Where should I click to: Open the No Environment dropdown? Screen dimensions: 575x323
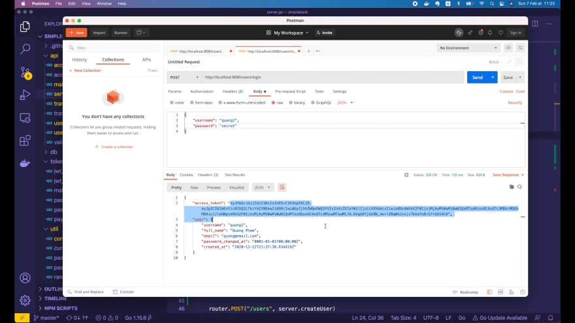tap(468, 48)
